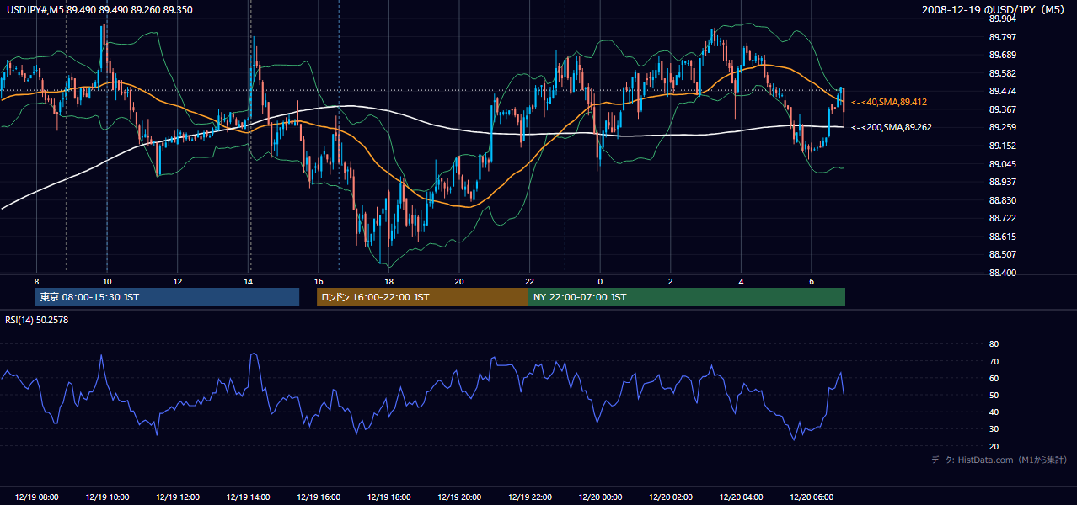
Task: Click the date label 12/19 20:00
Action: point(459,497)
